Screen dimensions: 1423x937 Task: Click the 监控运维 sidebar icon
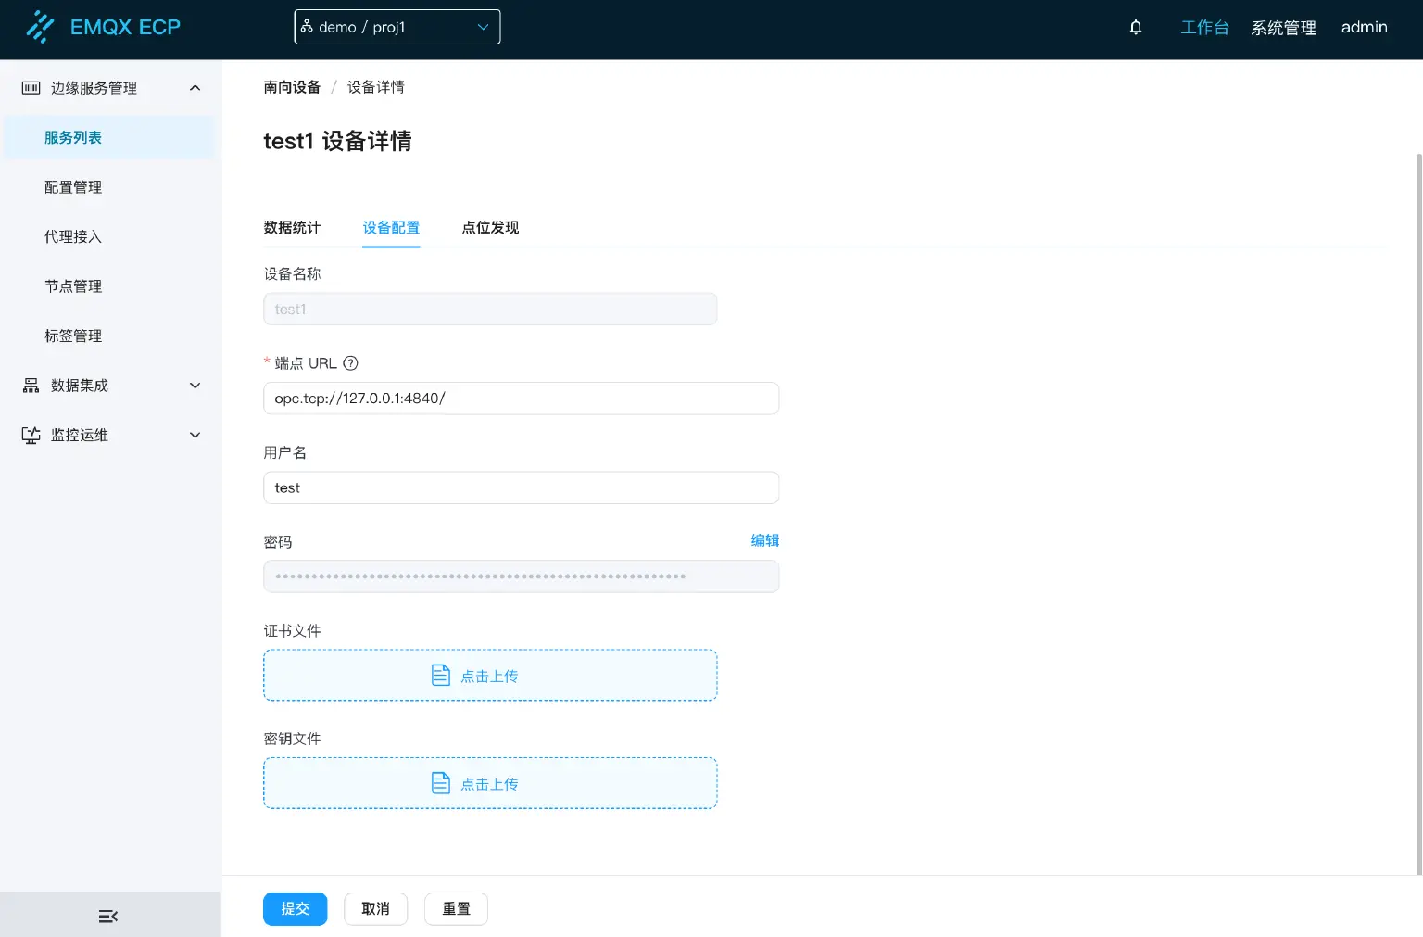coord(29,435)
